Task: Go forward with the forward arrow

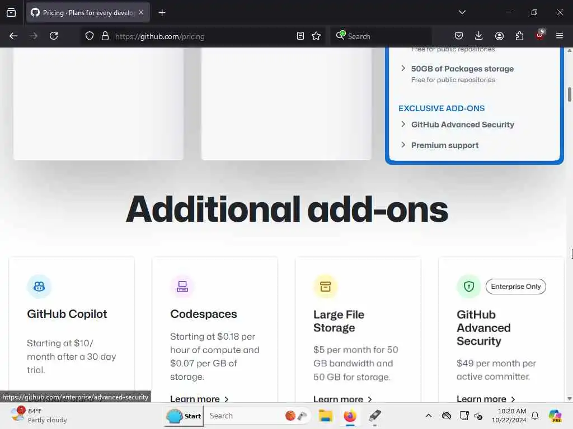Action: 34,36
